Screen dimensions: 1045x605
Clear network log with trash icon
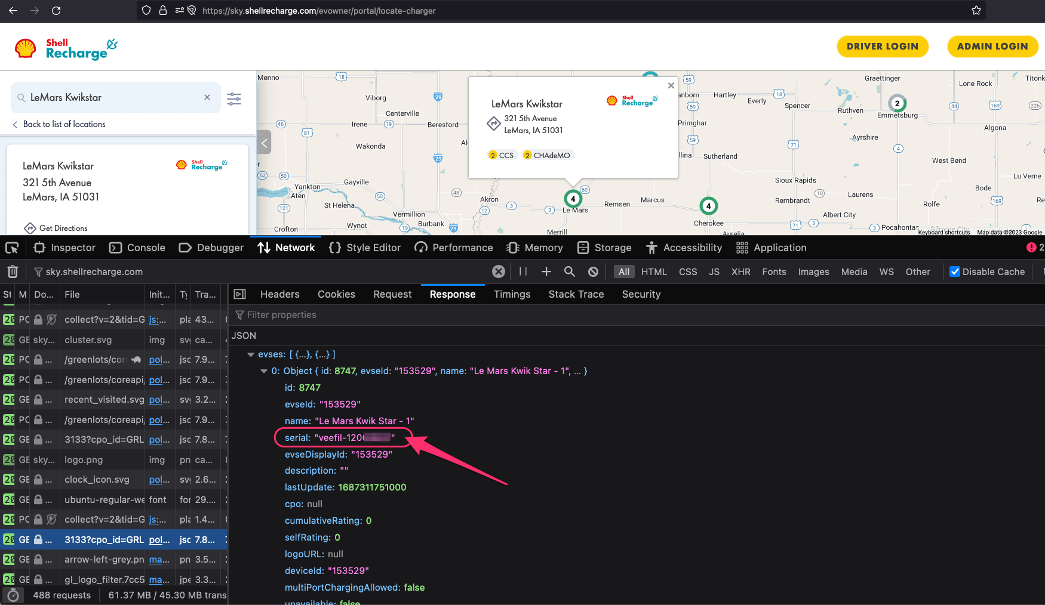tap(13, 271)
